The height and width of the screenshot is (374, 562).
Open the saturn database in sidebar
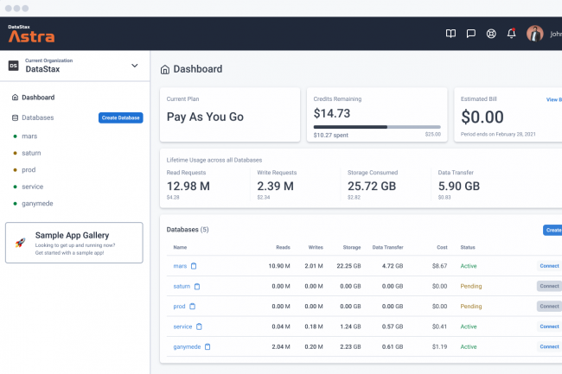(31, 153)
